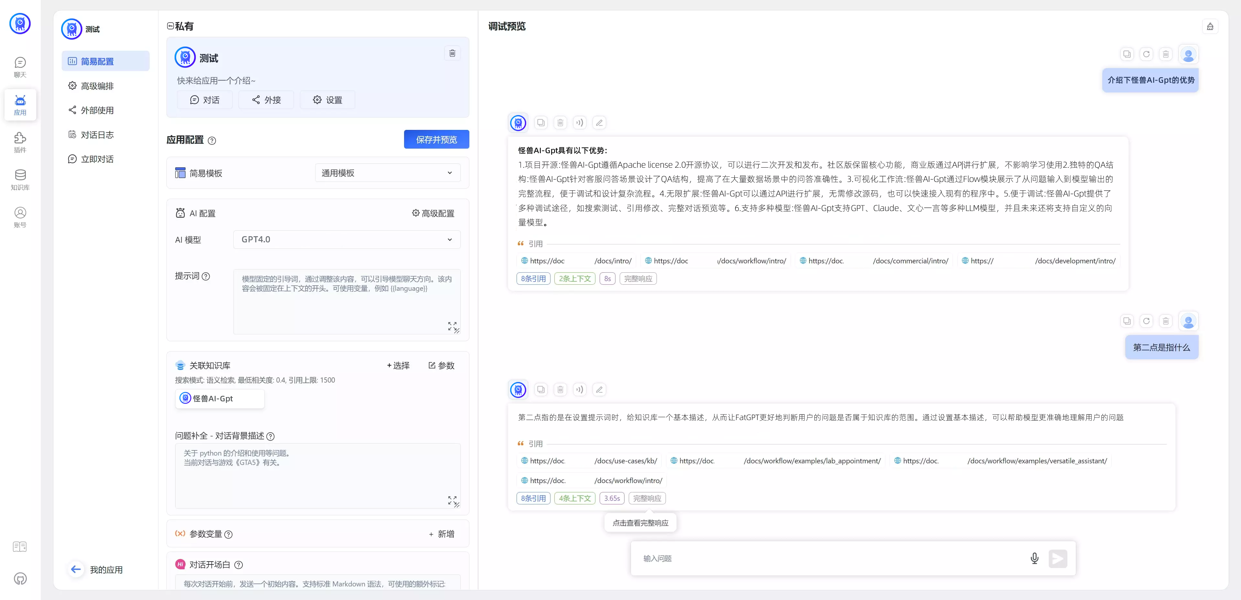Image resolution: width=1241 pixels, height=600 pixels.
Task: Open the 简易模板 通用模板 dropdown
Action: [387, 173]
